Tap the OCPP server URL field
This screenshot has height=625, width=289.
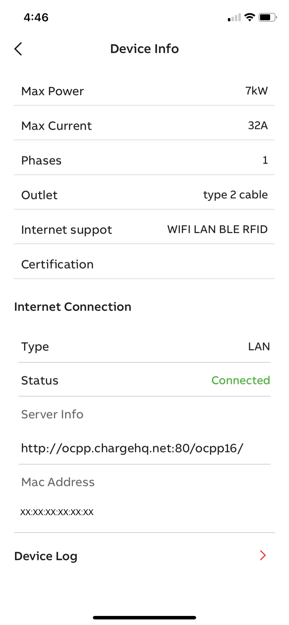click(132, 448)
